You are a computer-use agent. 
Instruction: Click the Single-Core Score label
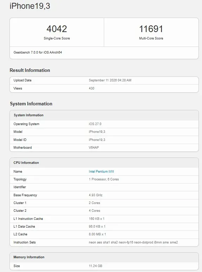(x=57, y=38)
